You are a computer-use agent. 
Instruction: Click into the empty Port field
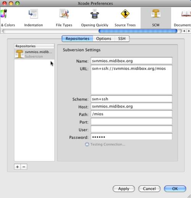click(x=131, y=122)
